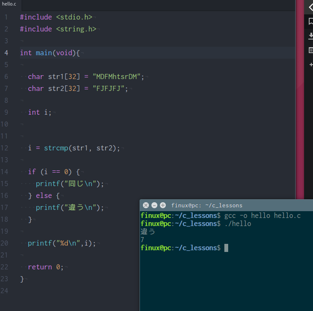
Task: Click the terminal prompt cursor block
Action: [226, 248]
